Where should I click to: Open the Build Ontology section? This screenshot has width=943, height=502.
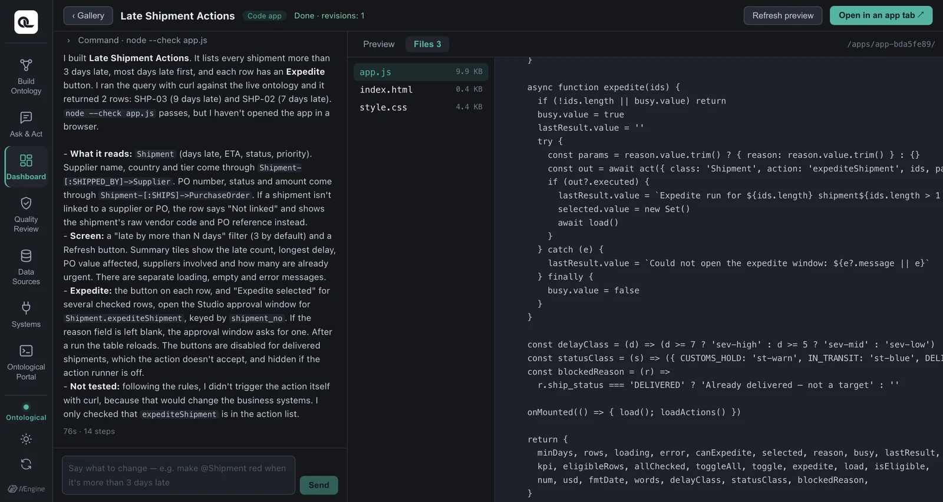pos(26,77)
